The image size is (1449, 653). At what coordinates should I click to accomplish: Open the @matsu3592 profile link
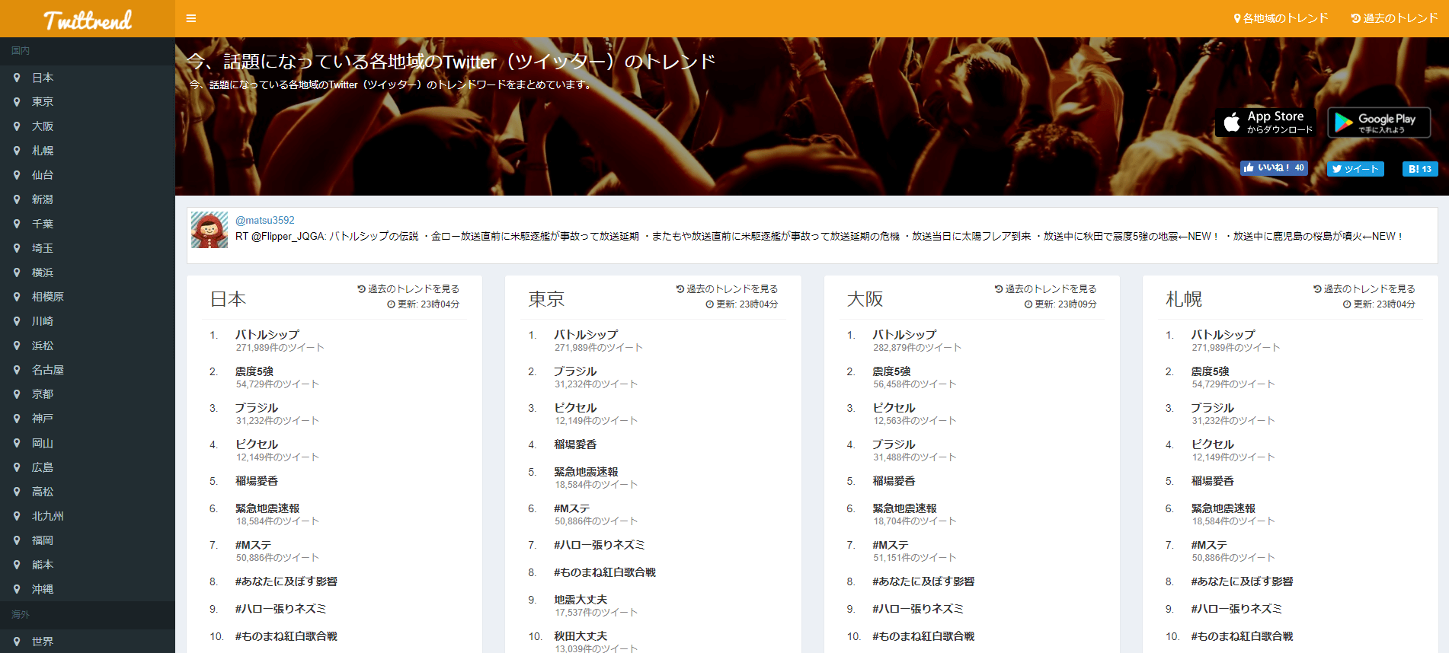264,220
